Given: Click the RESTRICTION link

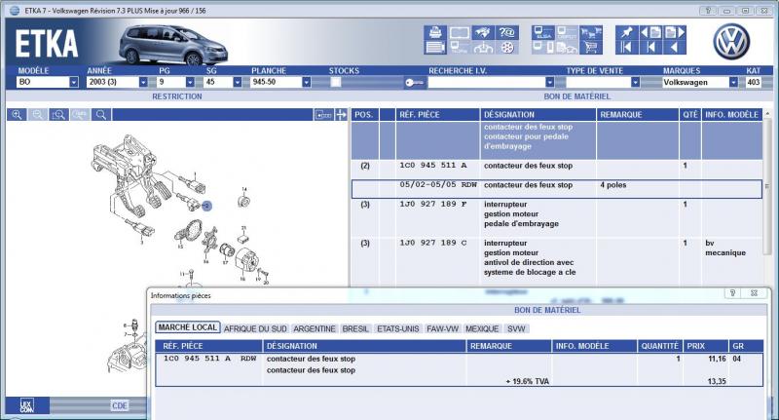Looking at the screenshot, I should click(x=177, y=96).
